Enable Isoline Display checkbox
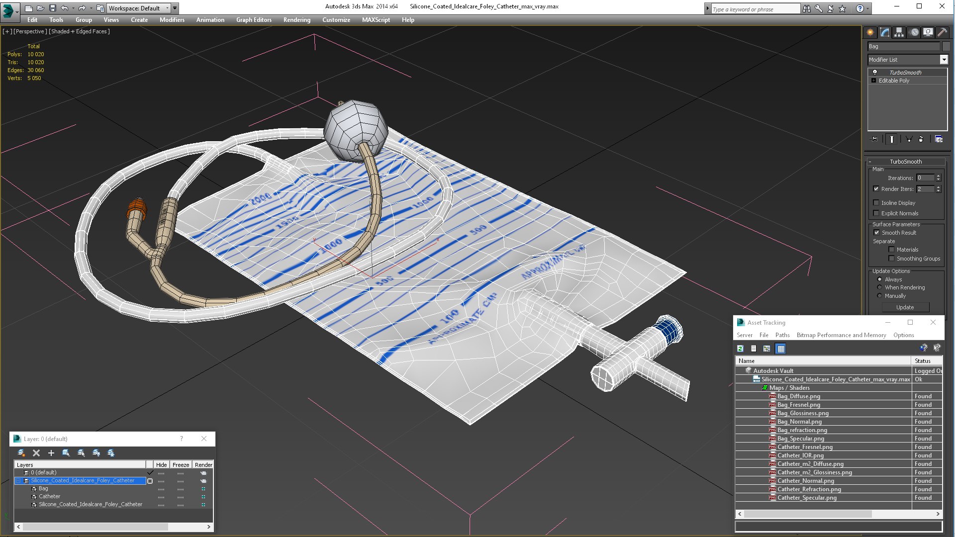The width and height of the screenshot is (955, 537). (x=876, y=203)
